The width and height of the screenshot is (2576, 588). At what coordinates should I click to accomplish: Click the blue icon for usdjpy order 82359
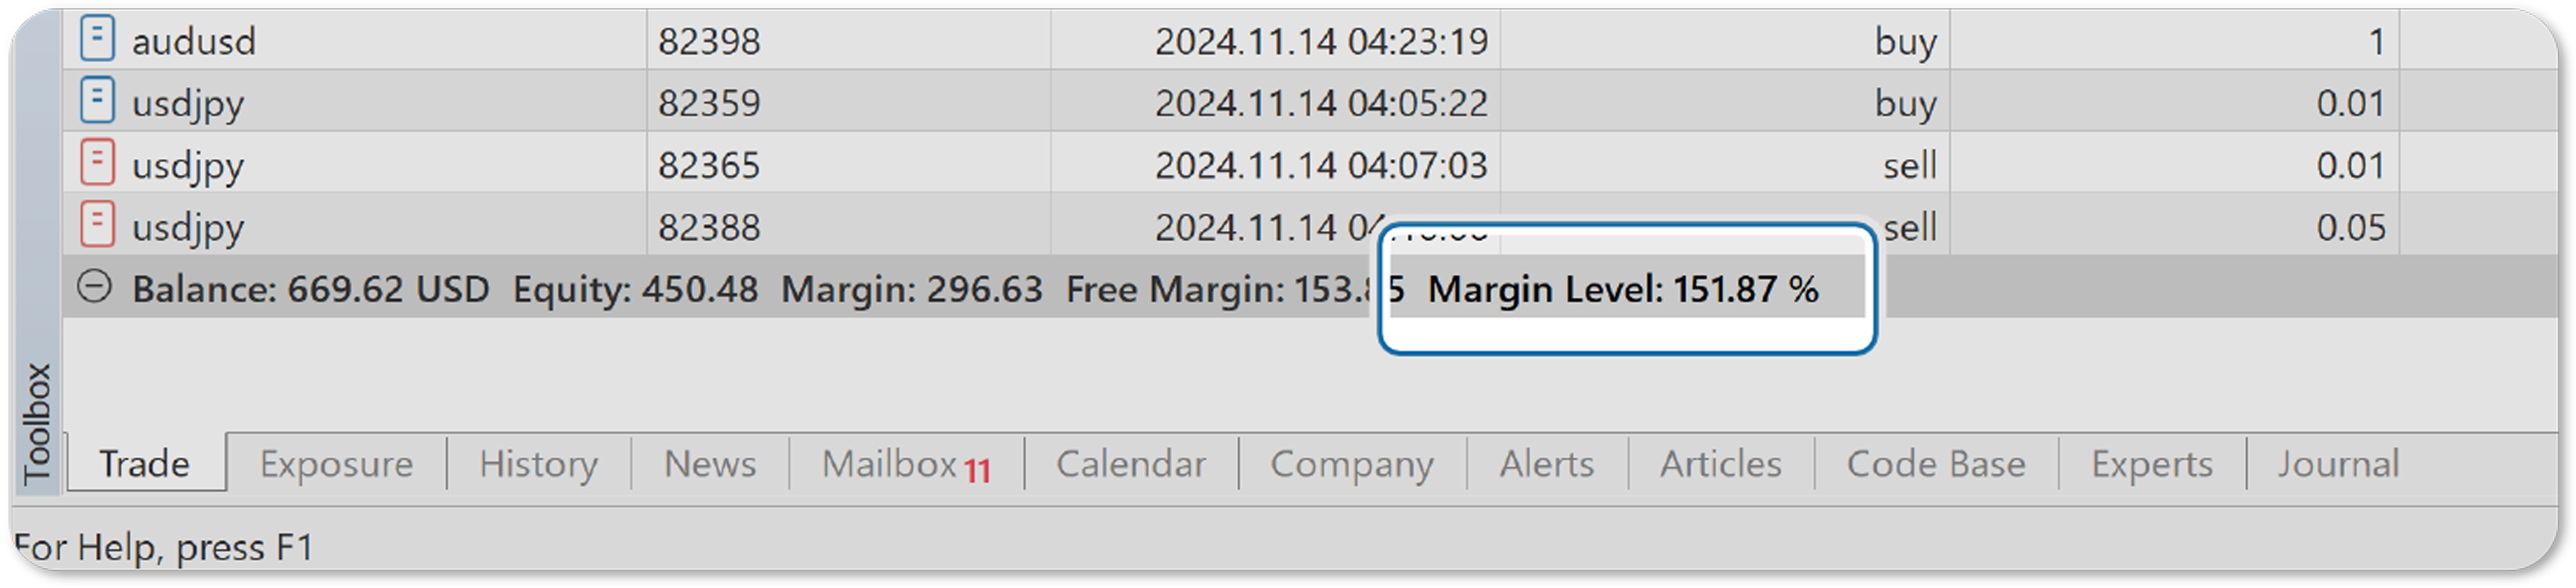[97, 102]
